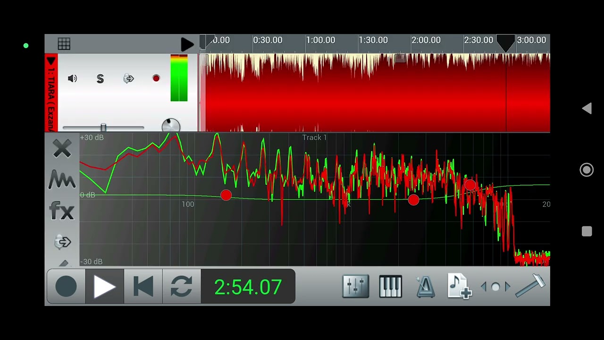Screen dimensions: 604x340
Task: Mute Track 1 with the speaker icon
Action: click(x=72, y=79)
